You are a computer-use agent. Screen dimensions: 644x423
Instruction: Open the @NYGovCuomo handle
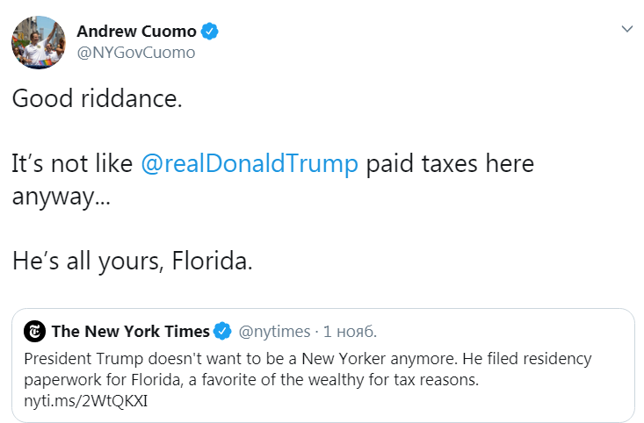click(x=136, y=53)
